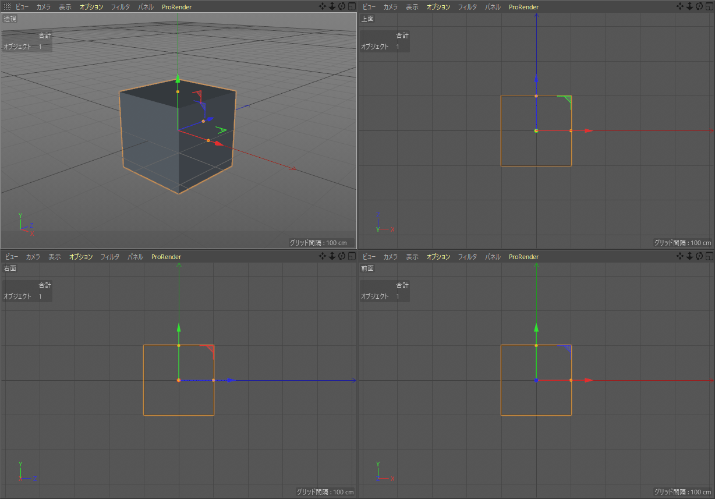Open オプション menu in perspective viewport

pyautogui.click(x=91, y=7)
